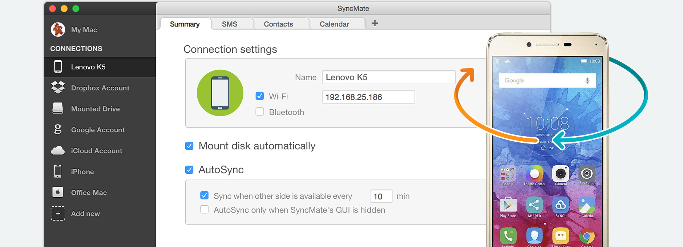Click the plus button to add a tab
Viewport: 683px width, 247px height.
[x=375, y=23]
